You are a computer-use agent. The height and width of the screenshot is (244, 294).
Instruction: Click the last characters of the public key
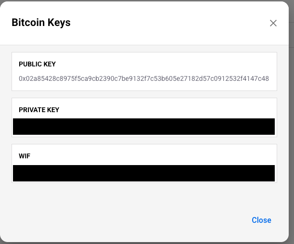pos(262,78)
